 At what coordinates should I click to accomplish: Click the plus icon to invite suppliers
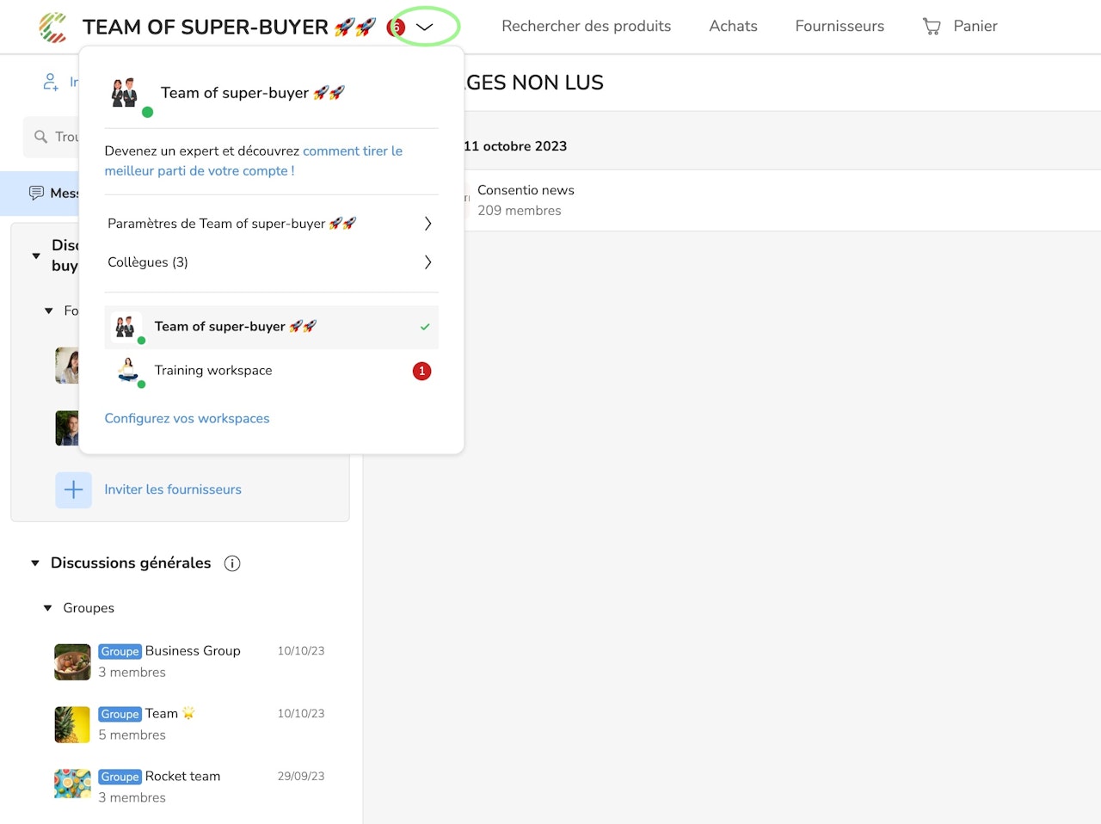click(x=74, y=489)
